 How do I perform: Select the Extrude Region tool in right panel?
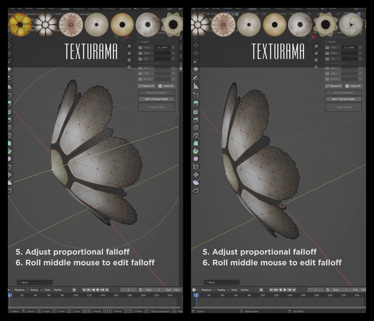(x=196, y=104)
